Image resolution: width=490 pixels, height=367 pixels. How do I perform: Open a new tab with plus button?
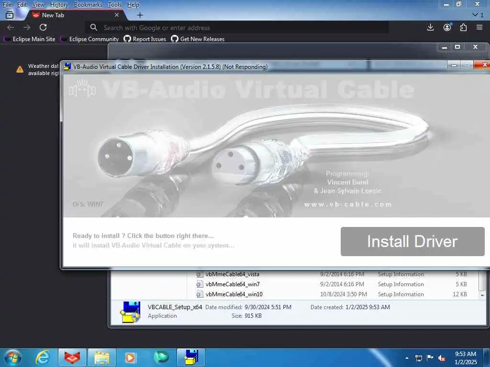point(140,15)
